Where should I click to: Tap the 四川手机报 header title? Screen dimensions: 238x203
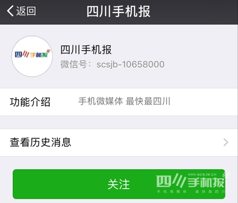coord(119,11)
